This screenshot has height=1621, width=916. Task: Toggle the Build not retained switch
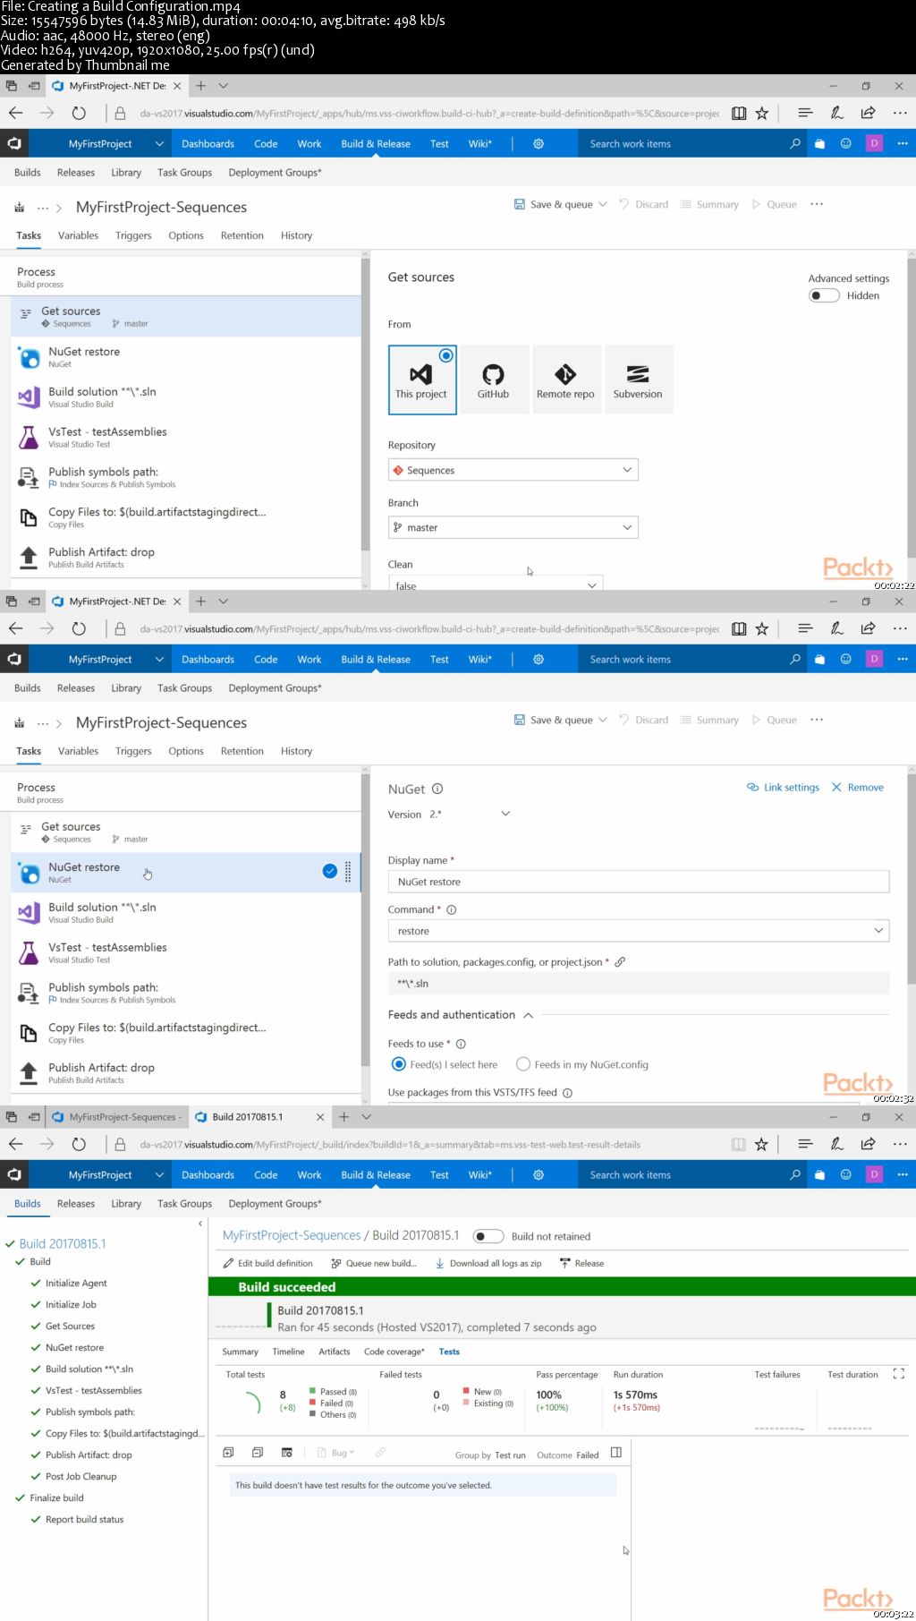[488, 1236]
